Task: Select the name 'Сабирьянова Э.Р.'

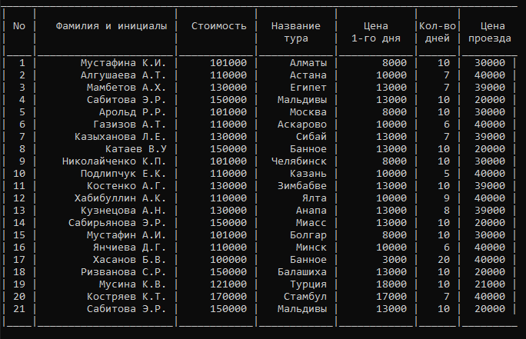Action: (x=118, y=223)
